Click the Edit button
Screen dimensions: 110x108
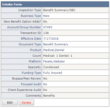tap(10, 103)
